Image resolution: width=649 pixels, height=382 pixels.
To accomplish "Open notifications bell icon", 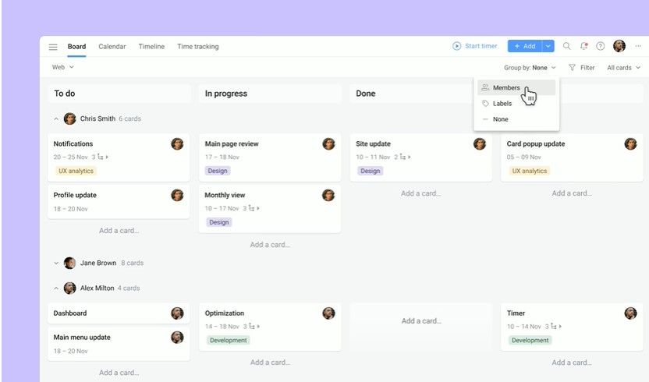I will point(583,46).
